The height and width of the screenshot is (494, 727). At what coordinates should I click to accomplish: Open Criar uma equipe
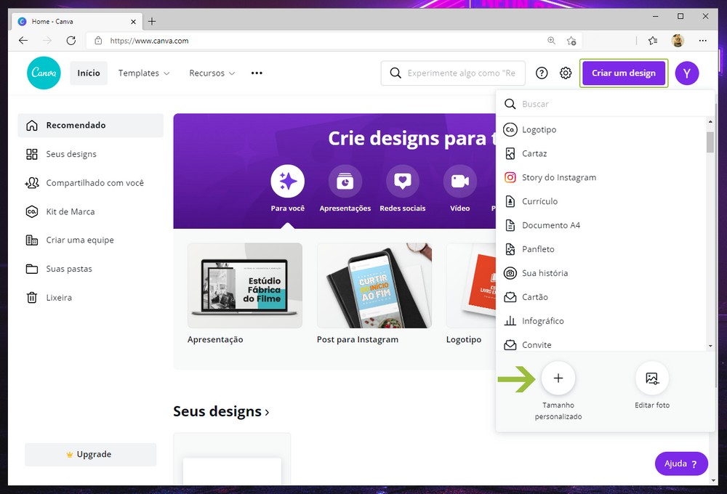pos(90,240)
